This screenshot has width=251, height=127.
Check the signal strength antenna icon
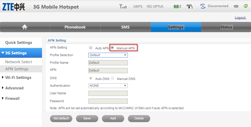click(123, 6)
